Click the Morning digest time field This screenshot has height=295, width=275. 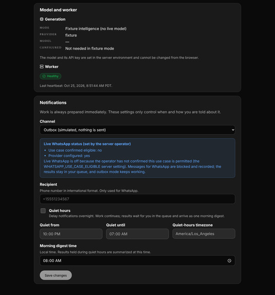(x=138, y=261)
